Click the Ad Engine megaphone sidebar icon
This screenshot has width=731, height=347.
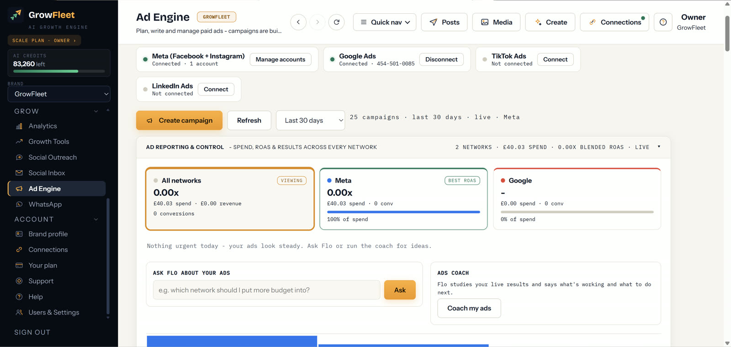[19, 189]
